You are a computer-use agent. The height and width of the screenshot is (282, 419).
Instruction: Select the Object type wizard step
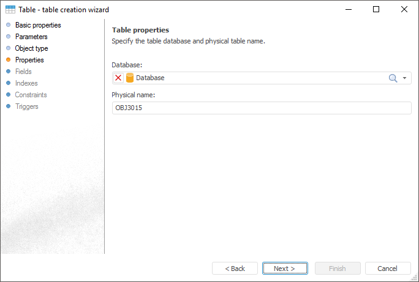31,48
